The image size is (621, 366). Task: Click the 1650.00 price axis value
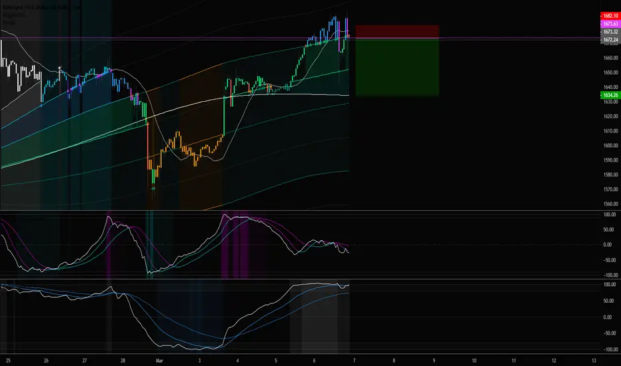610,73
